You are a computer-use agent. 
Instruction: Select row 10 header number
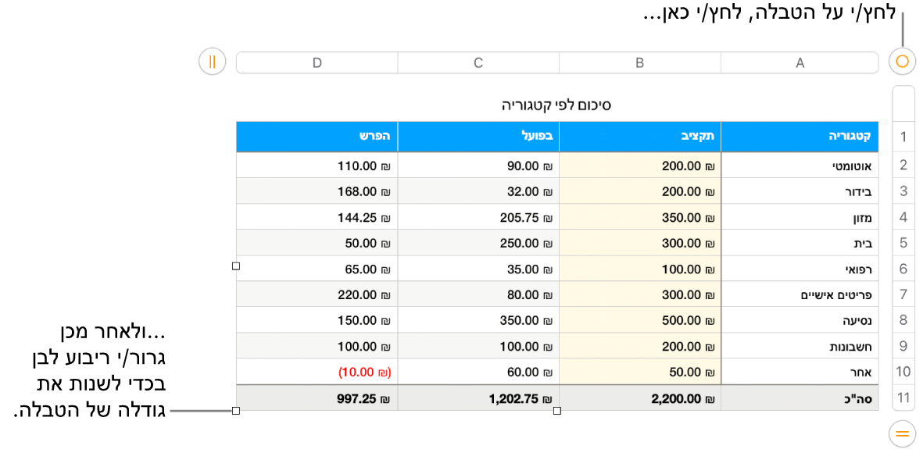click(x=903, y=372)
